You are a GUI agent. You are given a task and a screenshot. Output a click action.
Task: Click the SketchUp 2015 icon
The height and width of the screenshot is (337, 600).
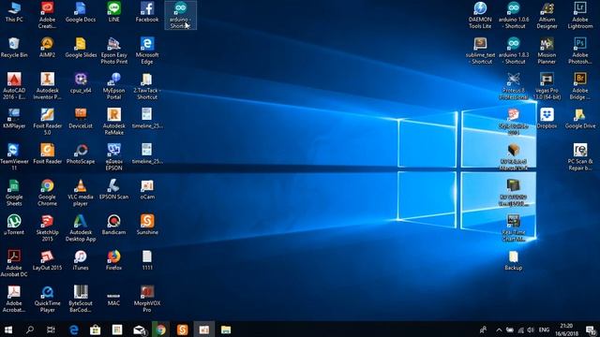(47, 228)
